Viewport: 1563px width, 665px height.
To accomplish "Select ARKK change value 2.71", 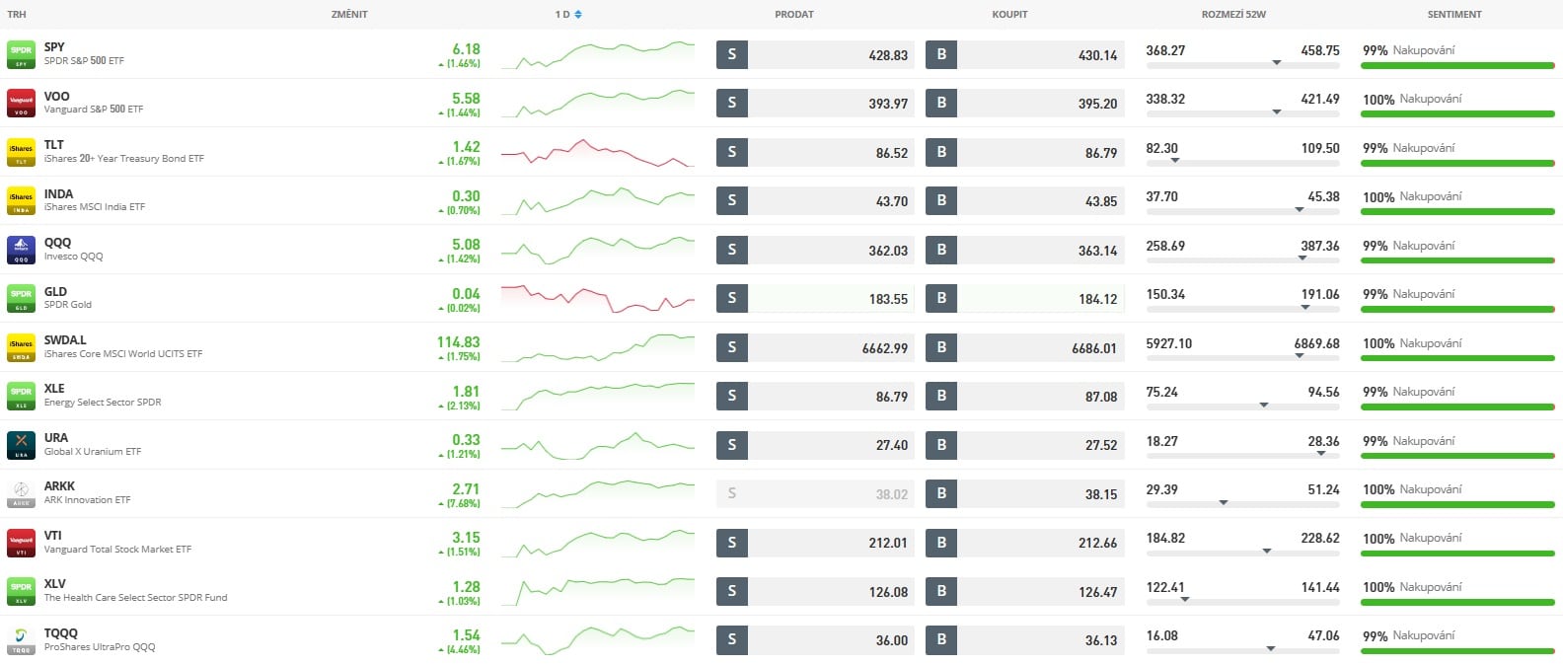I will 466,489.
